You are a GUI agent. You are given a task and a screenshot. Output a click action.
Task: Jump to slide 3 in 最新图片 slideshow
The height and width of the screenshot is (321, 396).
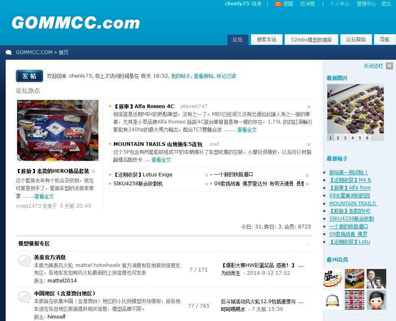click(x=345, y=138)
